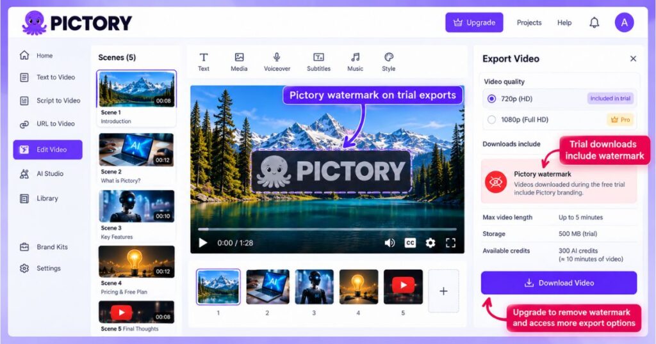Open the Help menu
The height and width of the screenshot is (344, 656).
point(564,22)
